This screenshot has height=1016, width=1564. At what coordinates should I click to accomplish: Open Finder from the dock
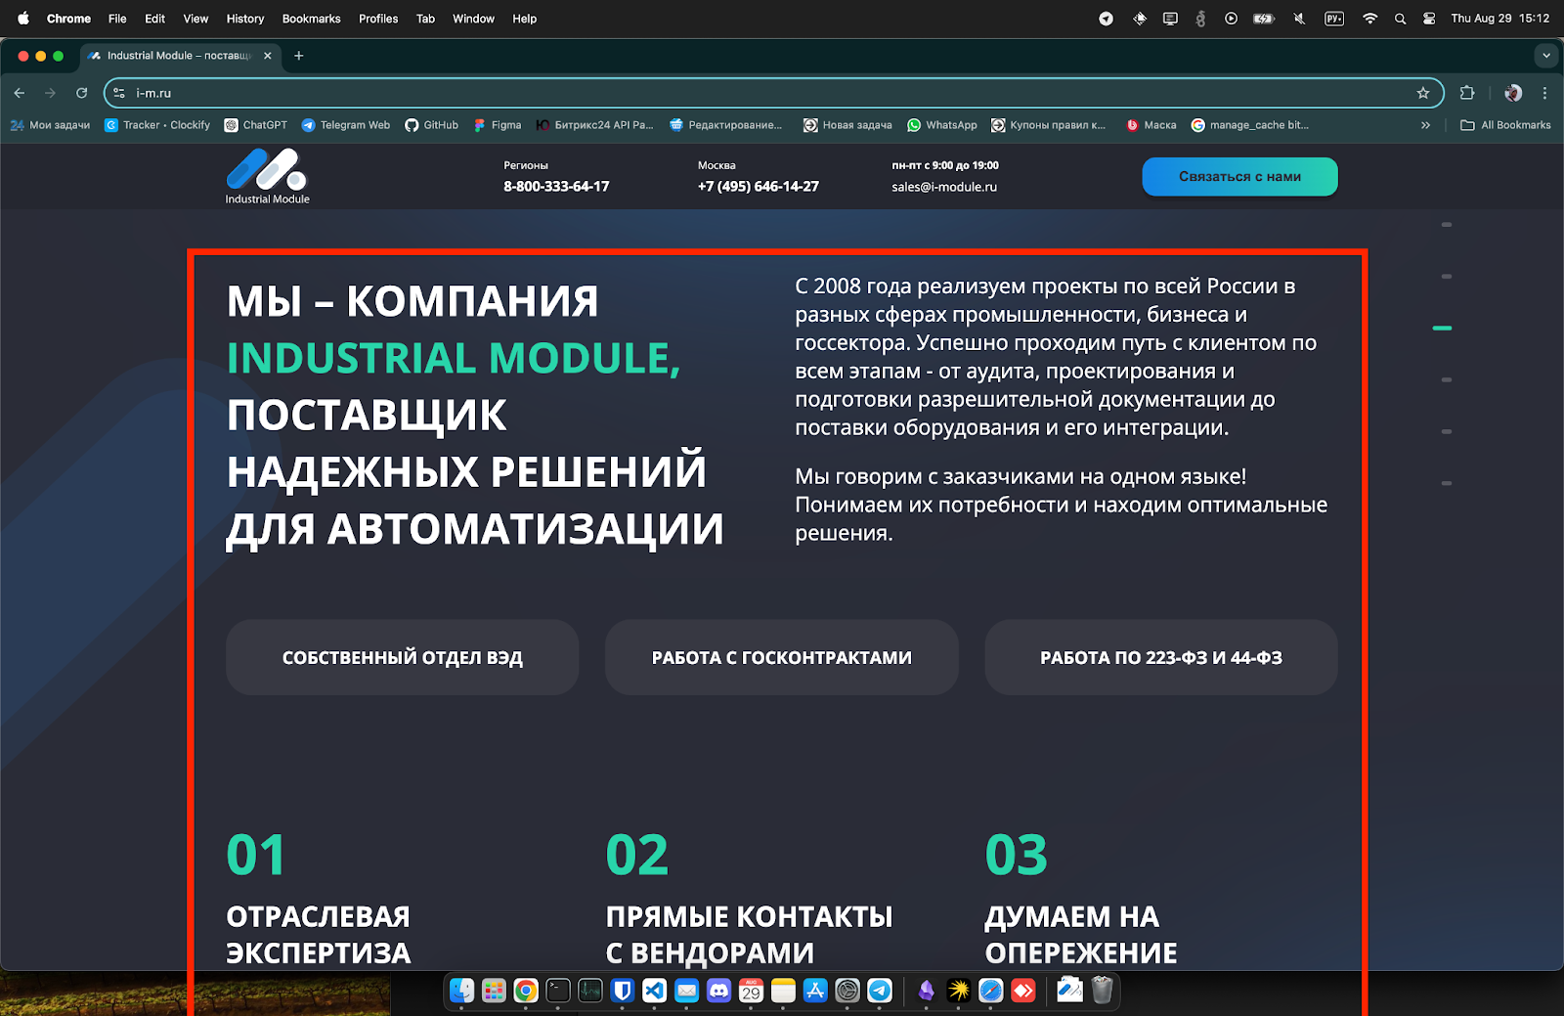click(462, 991)
